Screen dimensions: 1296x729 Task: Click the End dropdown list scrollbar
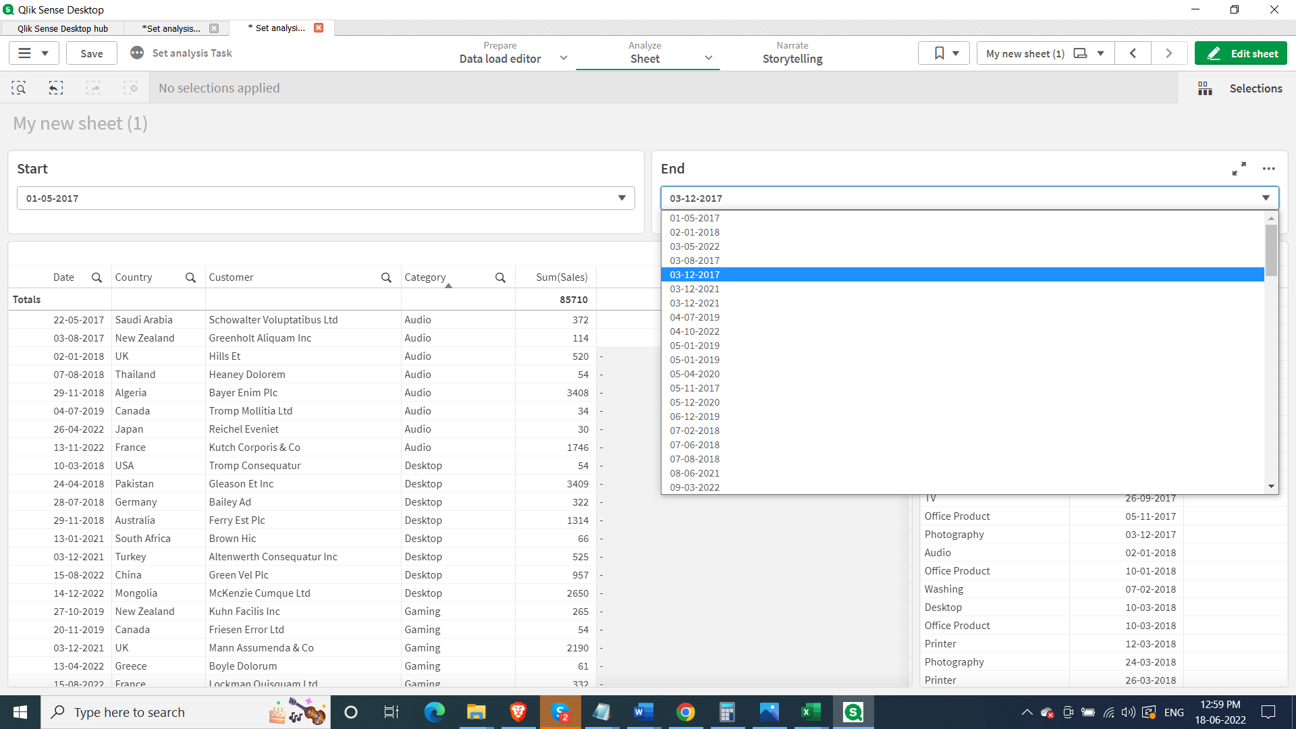pos(1271,251)
